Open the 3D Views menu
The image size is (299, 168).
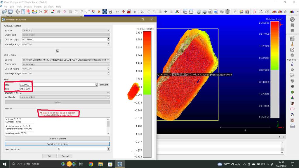pos(49,6)
